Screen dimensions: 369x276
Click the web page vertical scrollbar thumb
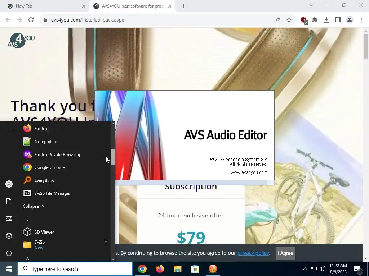click(366, 46)
